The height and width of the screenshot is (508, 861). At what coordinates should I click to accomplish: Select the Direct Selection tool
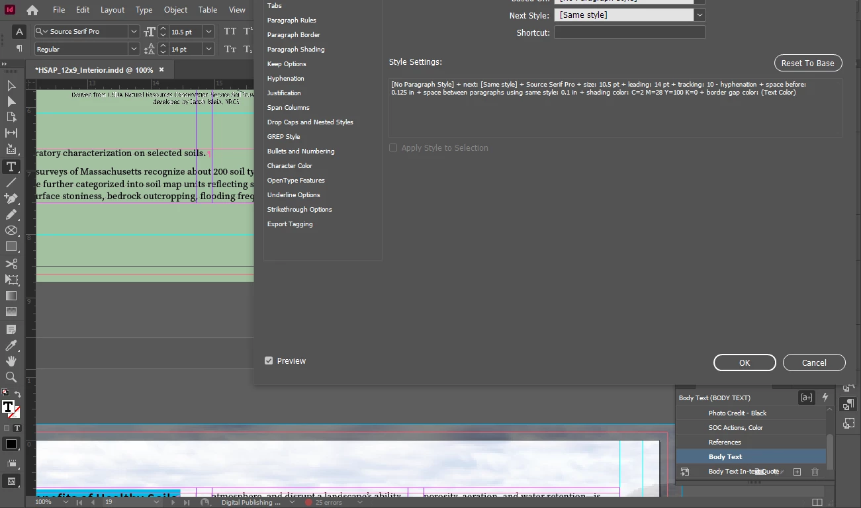click(11, 102)
